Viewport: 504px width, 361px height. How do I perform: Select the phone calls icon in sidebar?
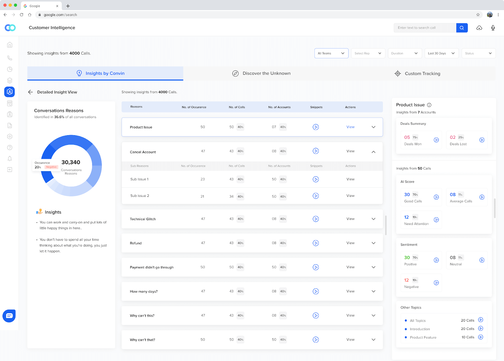pos(10,58)
